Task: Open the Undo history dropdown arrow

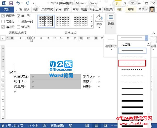Action: coord(22,3)
